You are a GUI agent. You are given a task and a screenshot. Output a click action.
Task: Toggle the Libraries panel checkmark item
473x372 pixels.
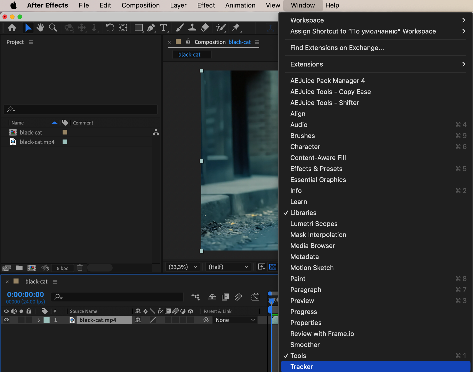point(303,213)
